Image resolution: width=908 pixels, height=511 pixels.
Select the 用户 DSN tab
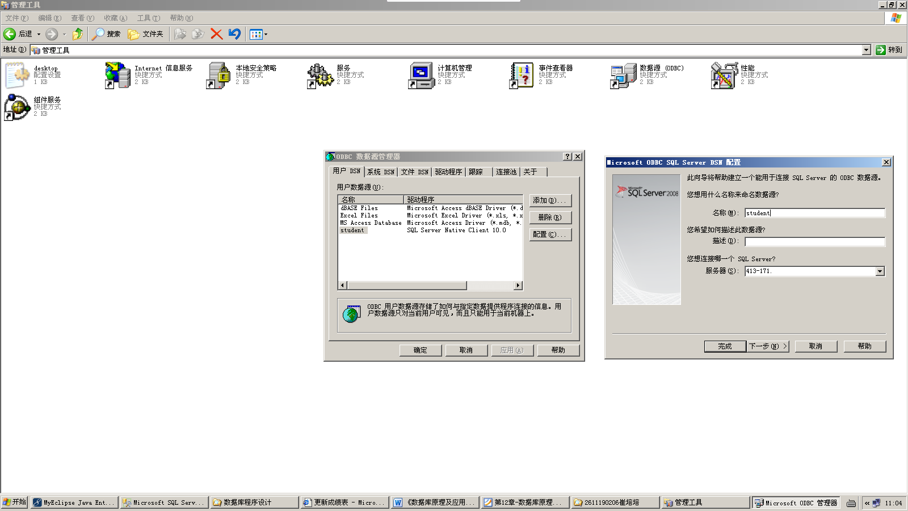click(346, 171)
